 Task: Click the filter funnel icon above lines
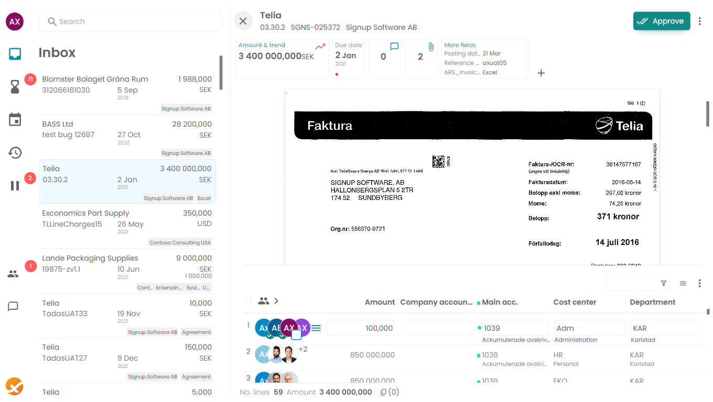pyautogui.click(x=664, y=283)
